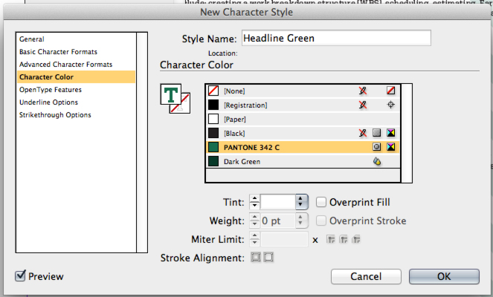Open Advanced Character Formats section
This screenshot has width=493, height=297.
76,65
